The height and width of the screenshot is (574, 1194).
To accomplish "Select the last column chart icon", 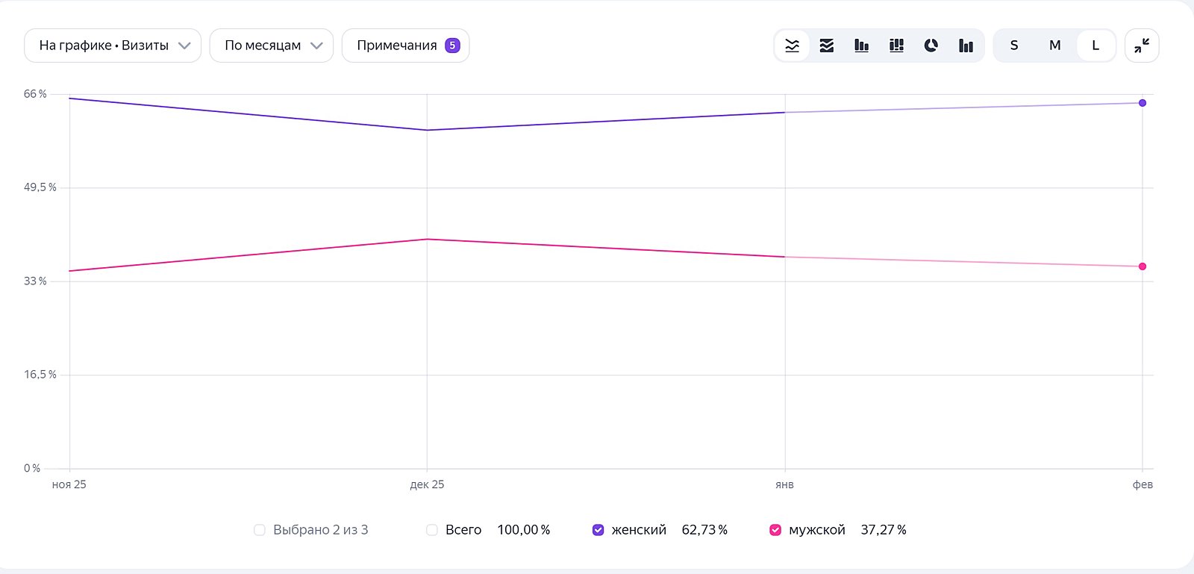I will click(x=966, y=46).
